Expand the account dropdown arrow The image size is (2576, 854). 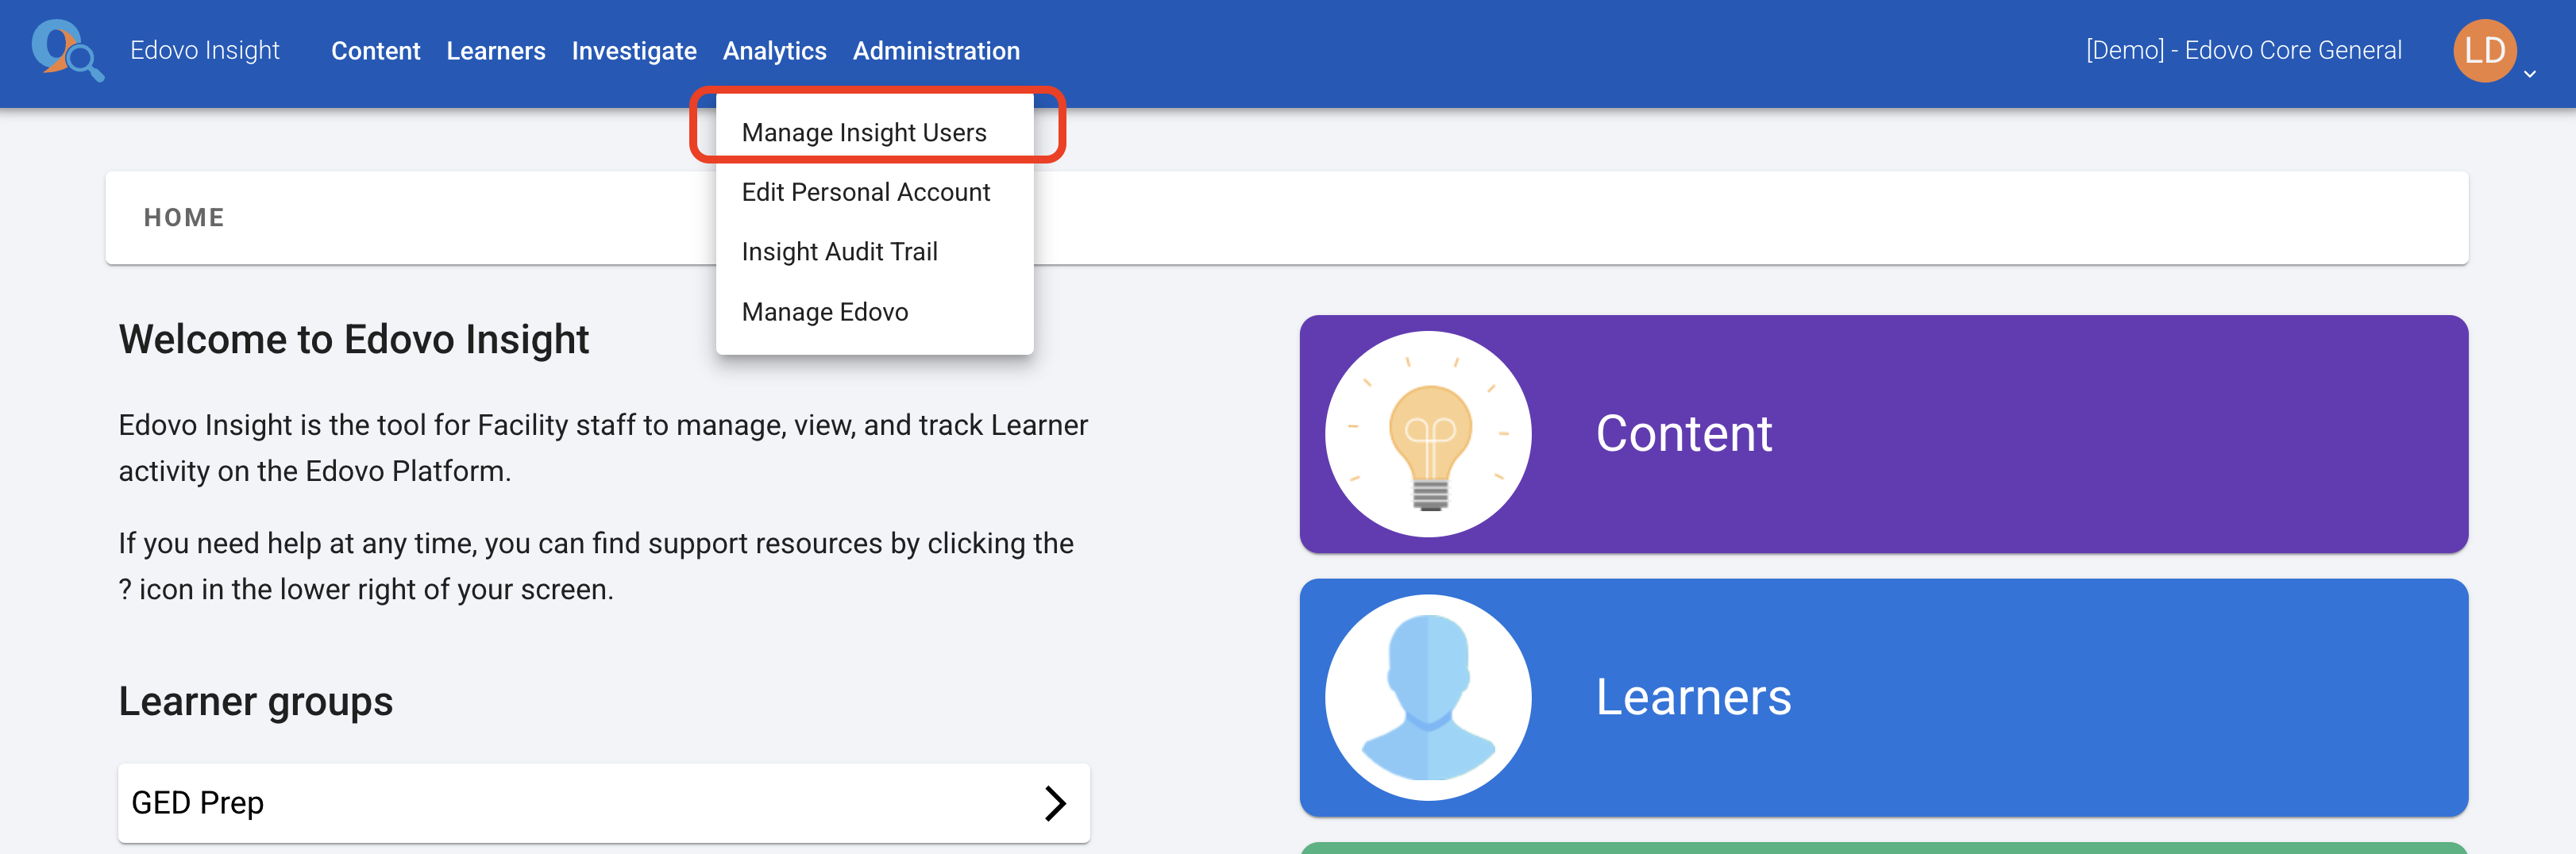(x=2530, y=74)
